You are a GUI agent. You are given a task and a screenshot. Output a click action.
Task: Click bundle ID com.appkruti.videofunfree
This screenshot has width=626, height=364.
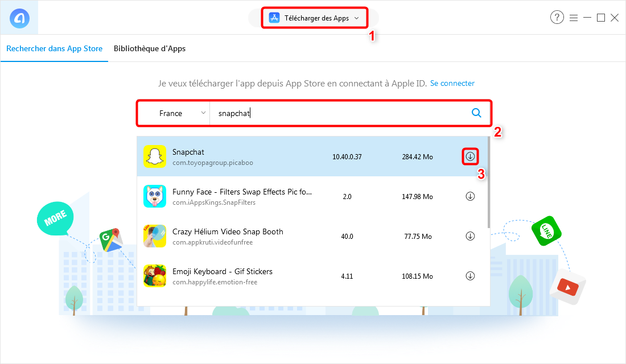point(212,242)
